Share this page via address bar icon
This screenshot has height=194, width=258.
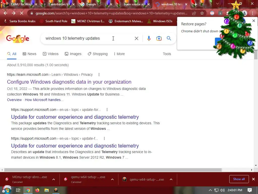point(194,13)
